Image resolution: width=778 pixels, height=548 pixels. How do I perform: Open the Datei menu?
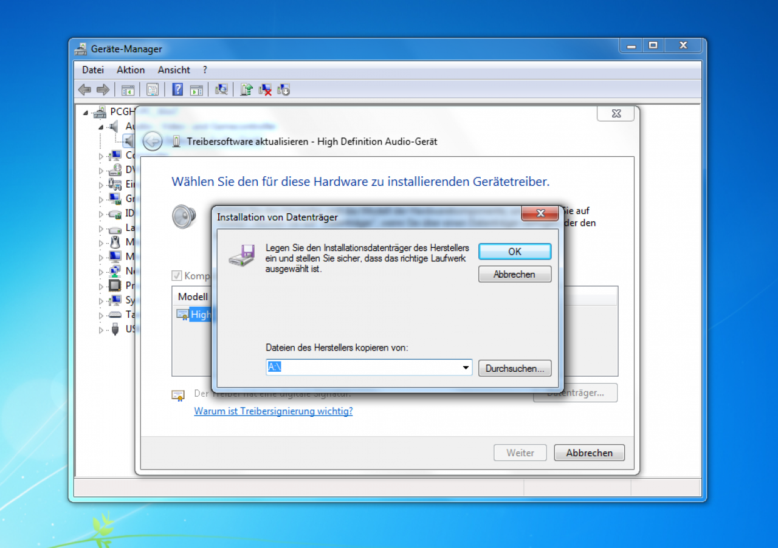pyautogui.click(x=93, y=70)
